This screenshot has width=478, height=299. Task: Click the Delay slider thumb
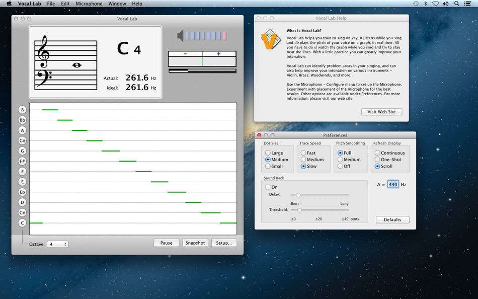(298, 195)
